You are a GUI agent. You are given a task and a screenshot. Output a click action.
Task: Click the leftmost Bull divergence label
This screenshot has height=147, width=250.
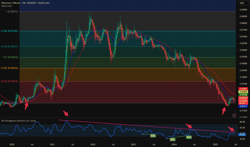[x=153, y=136]
